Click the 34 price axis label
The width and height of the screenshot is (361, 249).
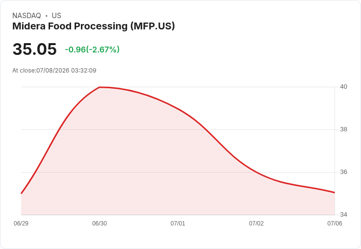[344, 215]
